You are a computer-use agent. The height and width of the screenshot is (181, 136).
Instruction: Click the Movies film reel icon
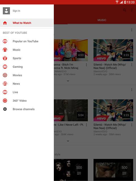coord(5,75)
